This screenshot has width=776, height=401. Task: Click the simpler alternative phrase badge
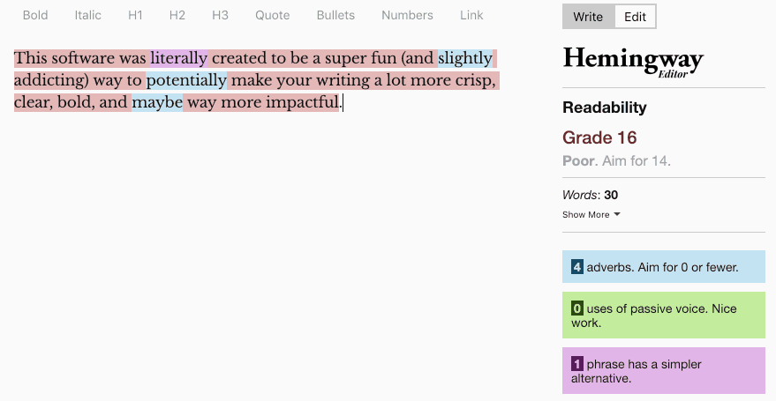pyautogui.click(x=576, y=365)
